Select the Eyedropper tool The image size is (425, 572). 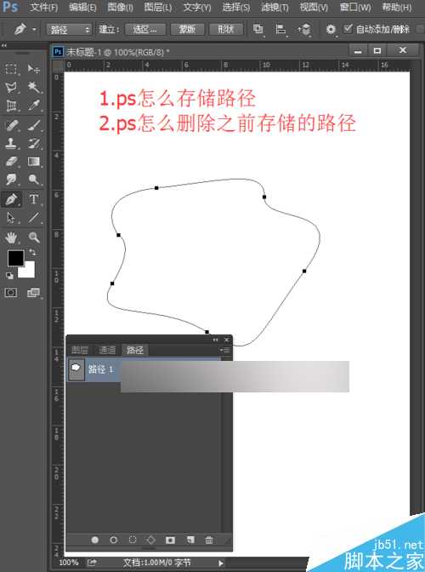coord(33,106)
